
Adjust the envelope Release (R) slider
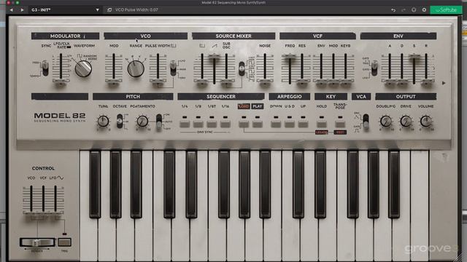[426, 82]
